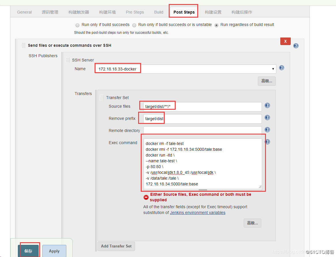This screenshot has width=336, height=257.
Task: Grab the drag handle beside SSH Server
Action: (68, 60)
